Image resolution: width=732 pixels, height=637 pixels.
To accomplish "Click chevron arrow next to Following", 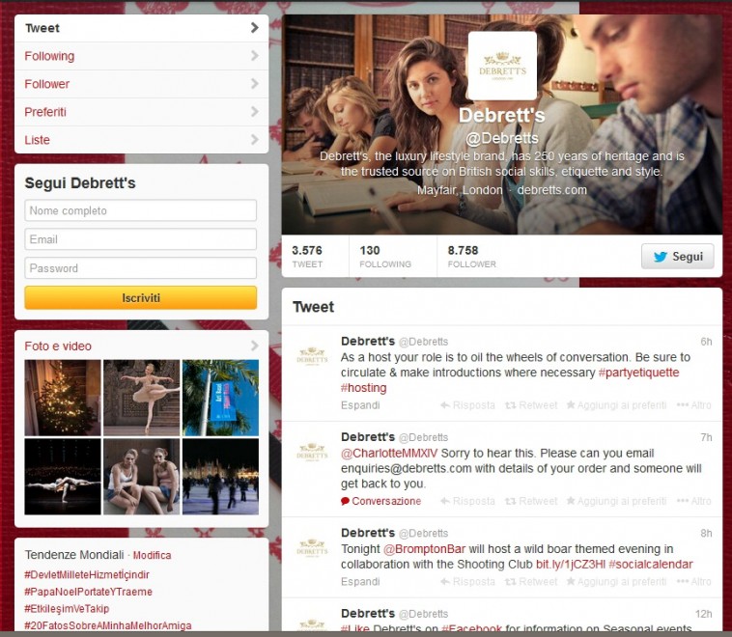I will 254,56.
